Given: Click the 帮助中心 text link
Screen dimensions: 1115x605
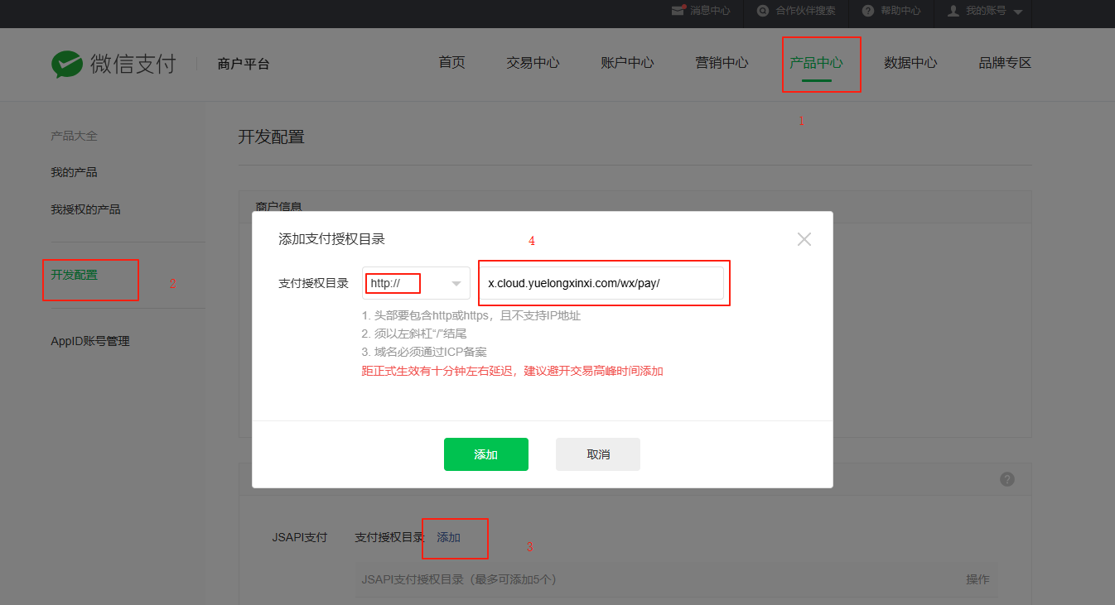Looking at the screenshot, I should (900, 11).
